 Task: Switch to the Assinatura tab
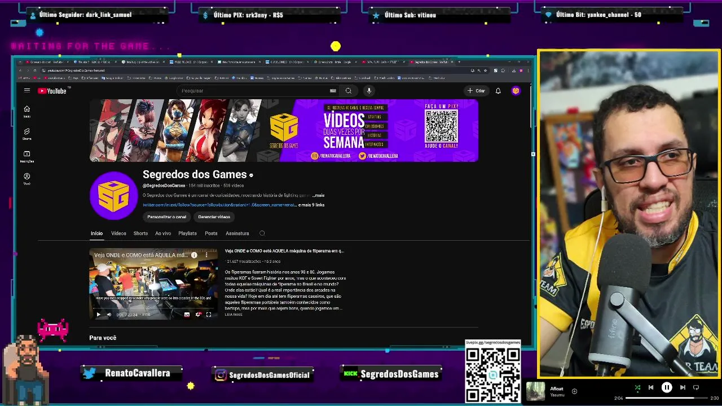[237, 233]
